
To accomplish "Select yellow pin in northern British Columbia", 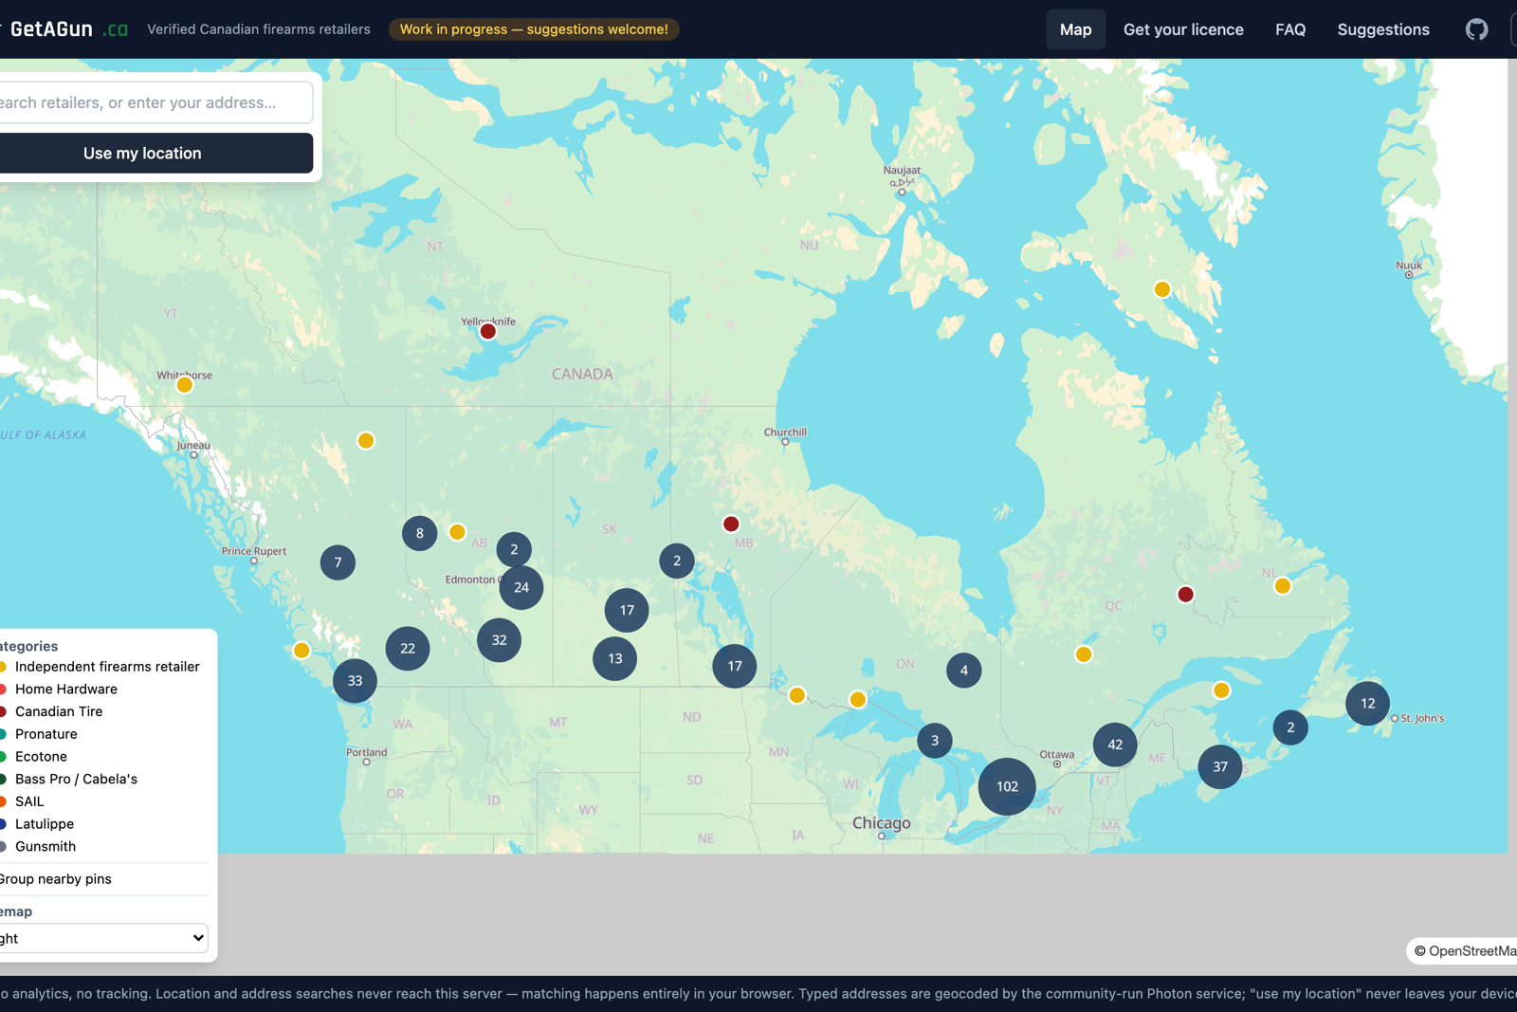I will [365, 441].
